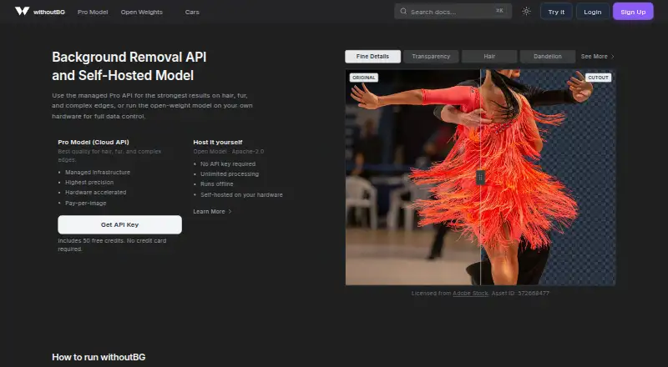Switch to the Transparency tab
The height and width of the screenshot is (367, 668).
[x=431, y=56]
